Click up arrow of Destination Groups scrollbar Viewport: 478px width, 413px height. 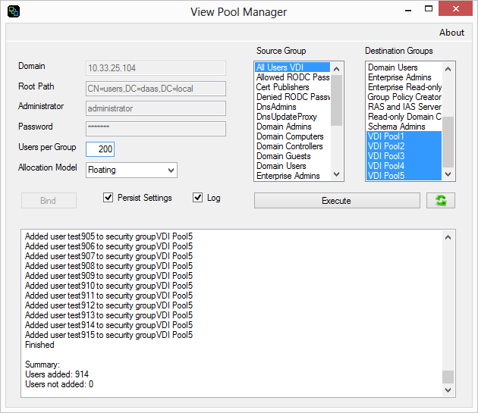(x=448, y=69)
